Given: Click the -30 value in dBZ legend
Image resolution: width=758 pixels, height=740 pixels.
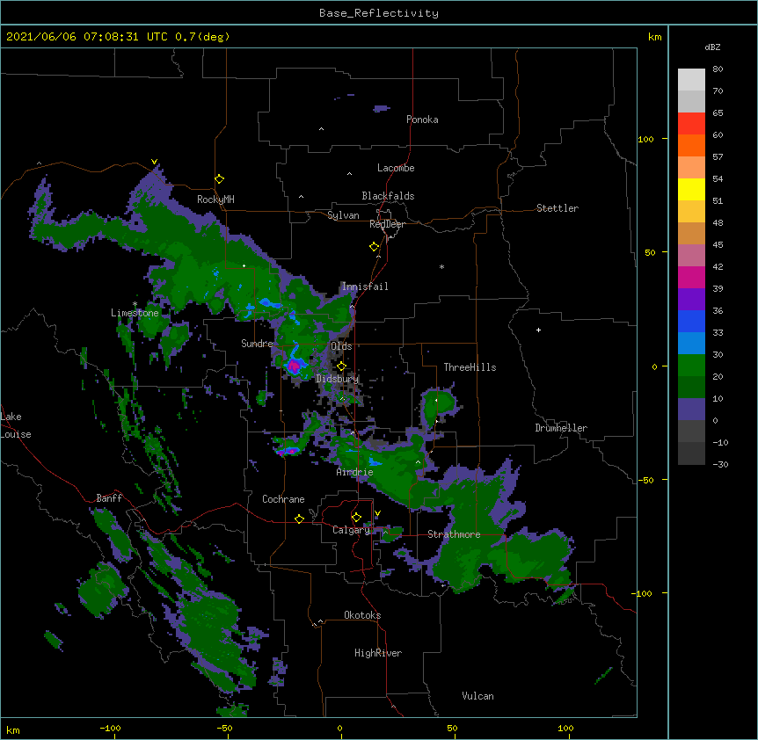Looking at the screenshot, I should click(x=720, y=464).
